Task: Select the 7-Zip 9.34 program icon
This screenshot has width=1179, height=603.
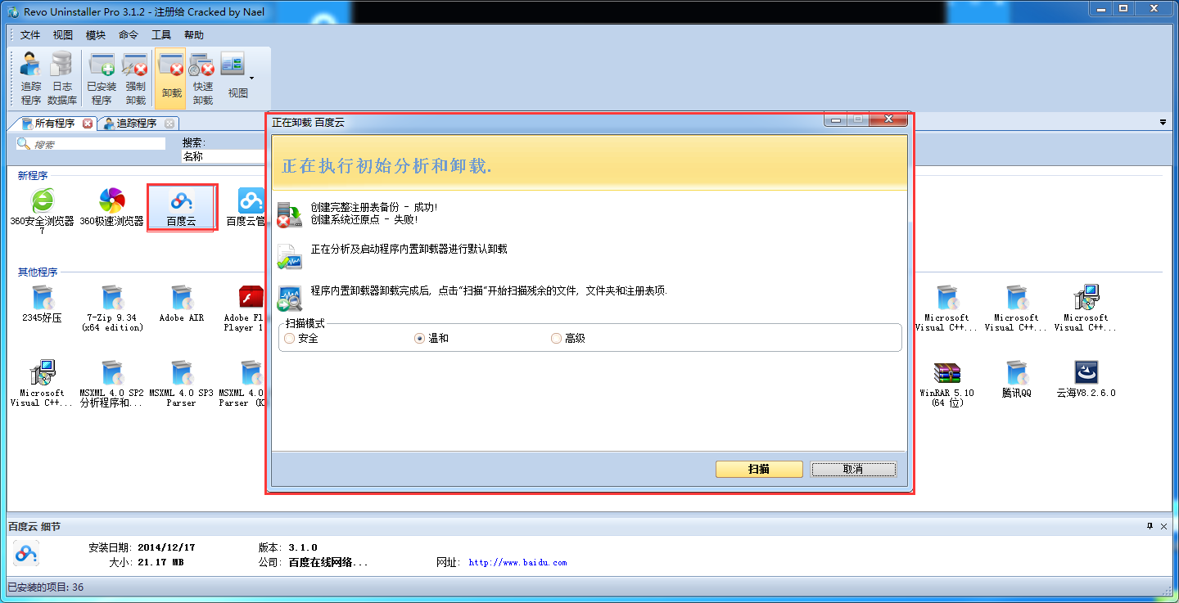Action: coord(112,308)
